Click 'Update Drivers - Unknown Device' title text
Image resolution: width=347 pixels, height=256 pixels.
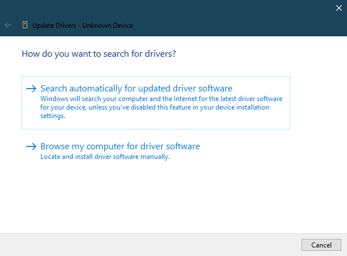(83, 26)
